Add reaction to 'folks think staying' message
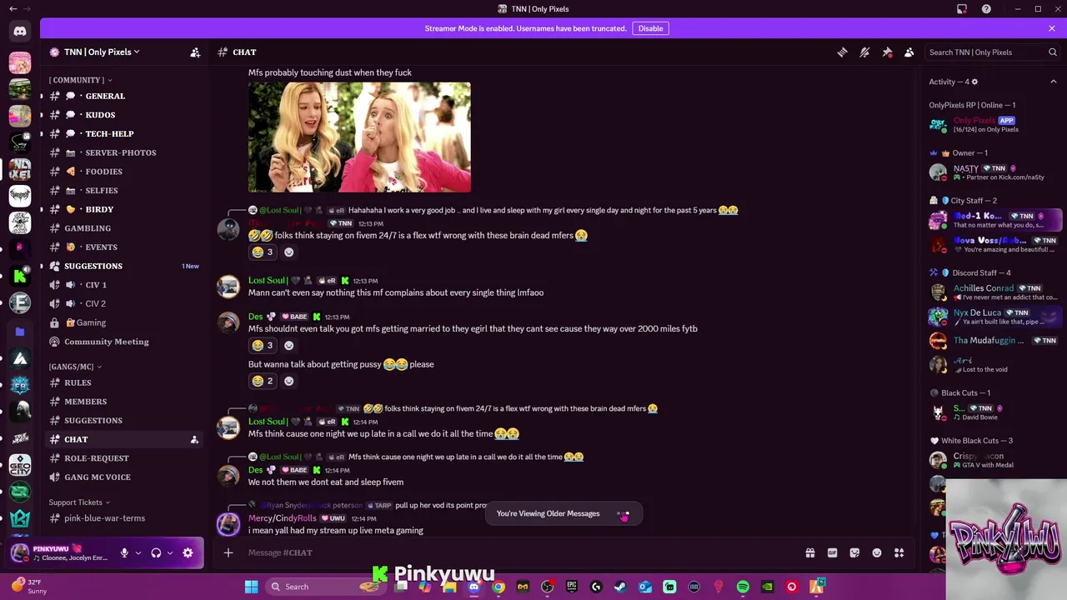 289,252
